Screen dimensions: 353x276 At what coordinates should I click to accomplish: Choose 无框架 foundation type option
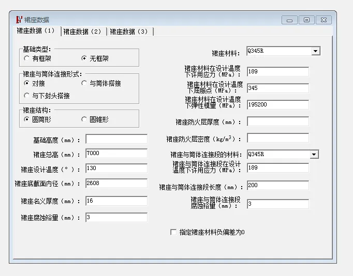click(x=84, y=59)
